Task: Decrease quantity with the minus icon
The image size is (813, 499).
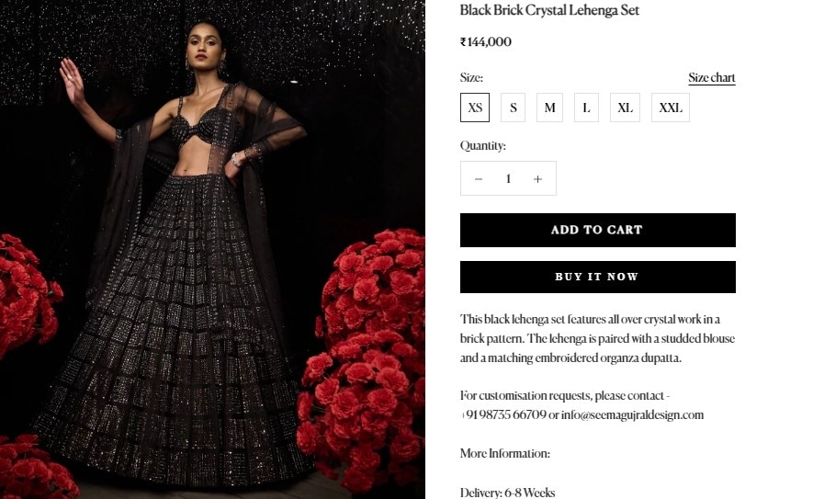Action: coord(478,179)
